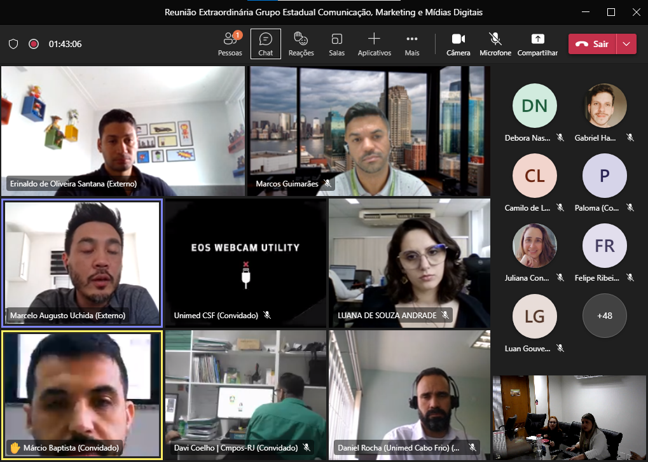Screen dimensions: 648x462
Task: Click Gabriel Ha... profile photo
Action: (604, 106)
